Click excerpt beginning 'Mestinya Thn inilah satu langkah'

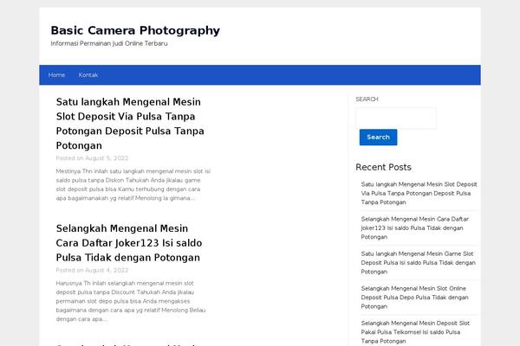tap(133, 185)
